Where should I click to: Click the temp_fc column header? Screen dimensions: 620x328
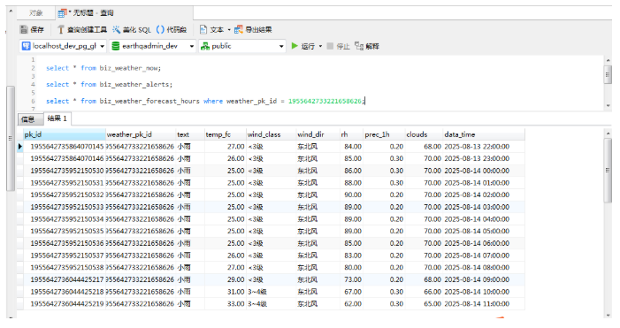click(225, 134)
